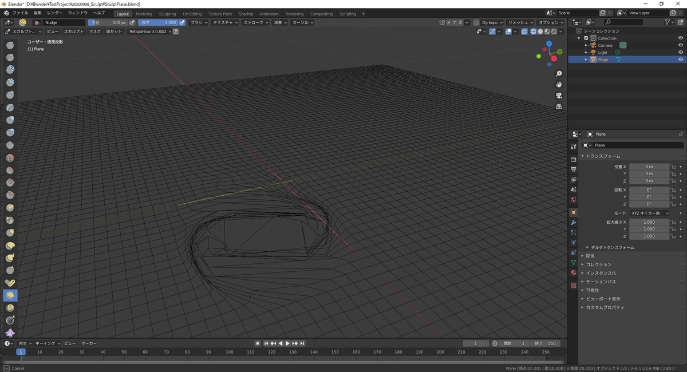Click the new scene icon beside Scene field
The height and width of the screenshot is (372, 687).
click(x=602, y=13)
